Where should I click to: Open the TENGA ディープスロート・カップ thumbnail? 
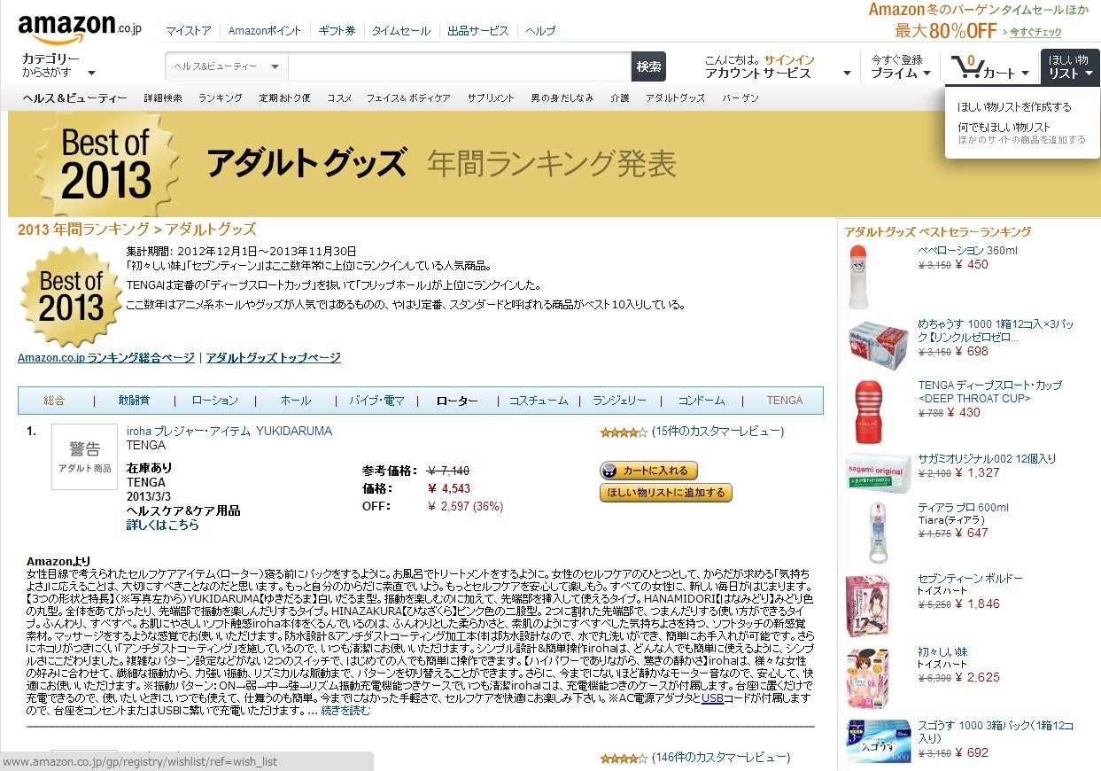coord(869,412)
